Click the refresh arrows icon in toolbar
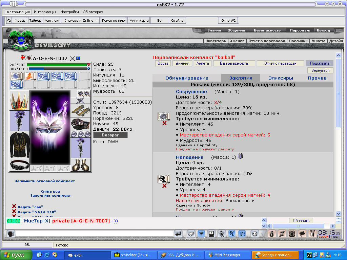347x260 pixels. (9, 21)
